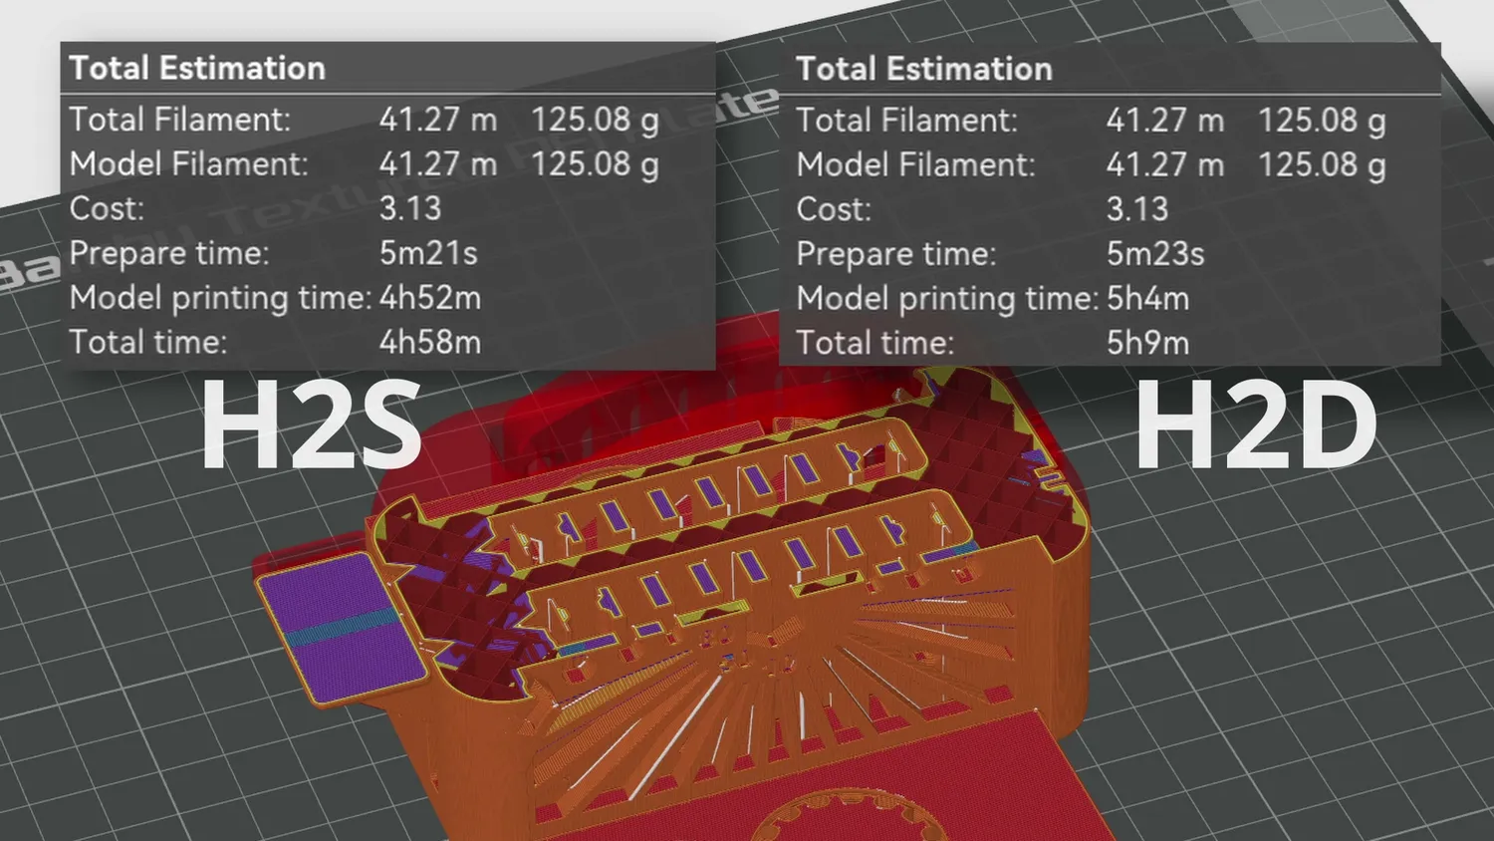Select Total time value 5h9m
The height and width of the screenshot is (841, 1494).
1147,343
